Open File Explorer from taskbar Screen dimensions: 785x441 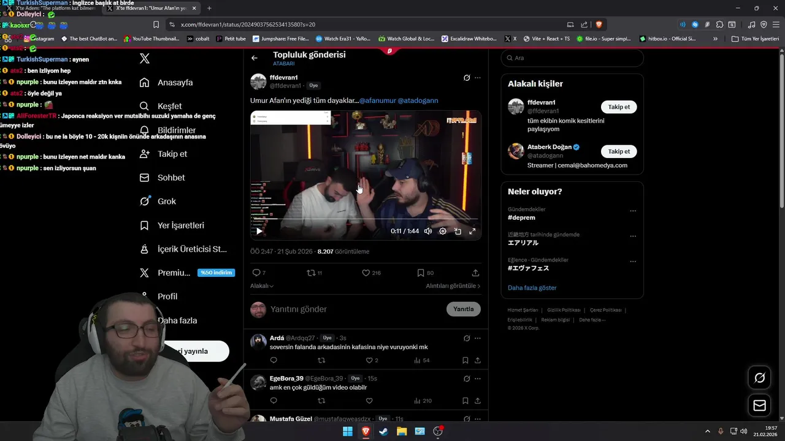click(402, 431)
